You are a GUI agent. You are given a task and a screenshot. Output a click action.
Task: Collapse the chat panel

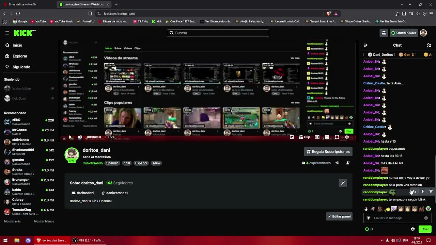click(365, 45)
